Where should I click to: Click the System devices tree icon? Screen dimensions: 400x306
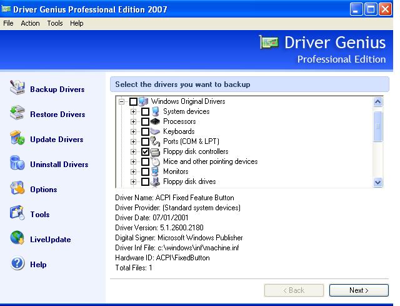click(155, 111)
